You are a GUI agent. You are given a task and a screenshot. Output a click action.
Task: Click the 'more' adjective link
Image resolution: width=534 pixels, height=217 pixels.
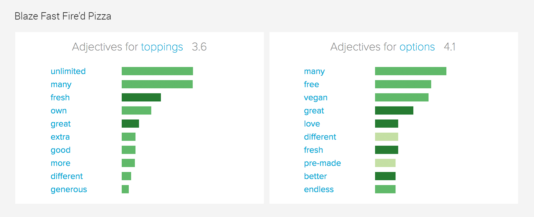[x=60, y=163]
